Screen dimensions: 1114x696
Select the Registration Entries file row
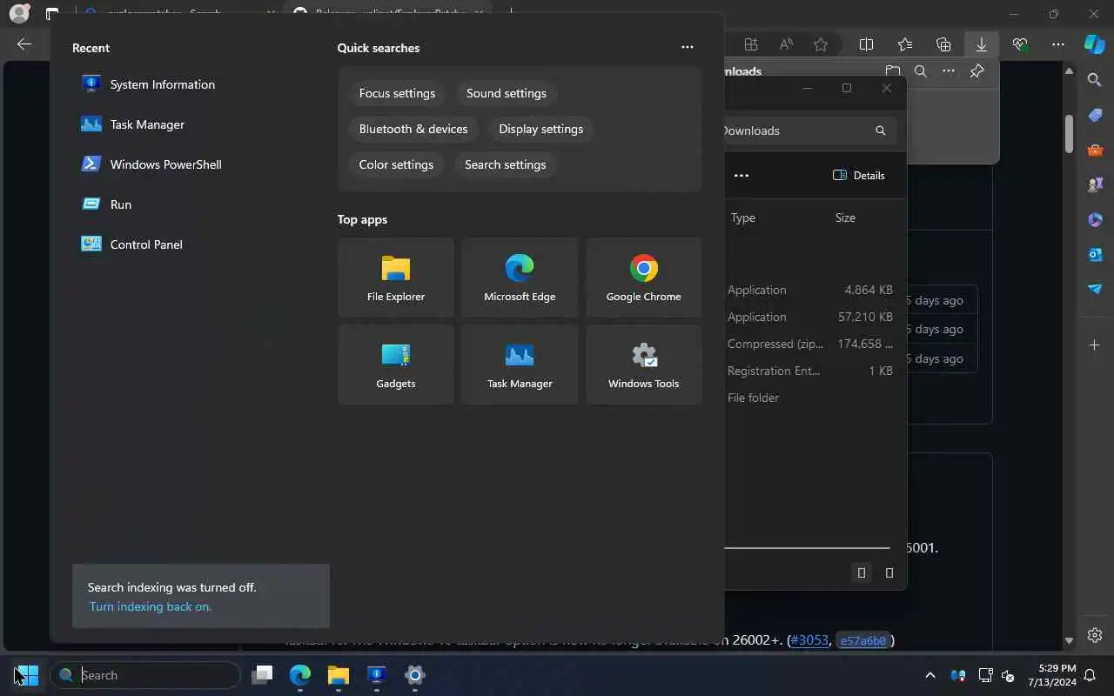tap(811, 371)
